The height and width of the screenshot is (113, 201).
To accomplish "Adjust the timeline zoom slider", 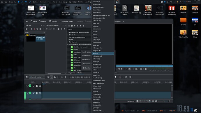I will [163, 101].
